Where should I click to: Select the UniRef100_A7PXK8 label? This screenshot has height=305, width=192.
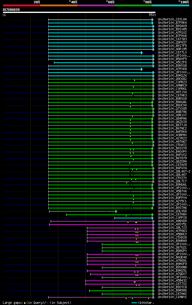click(x=172, y=69)
